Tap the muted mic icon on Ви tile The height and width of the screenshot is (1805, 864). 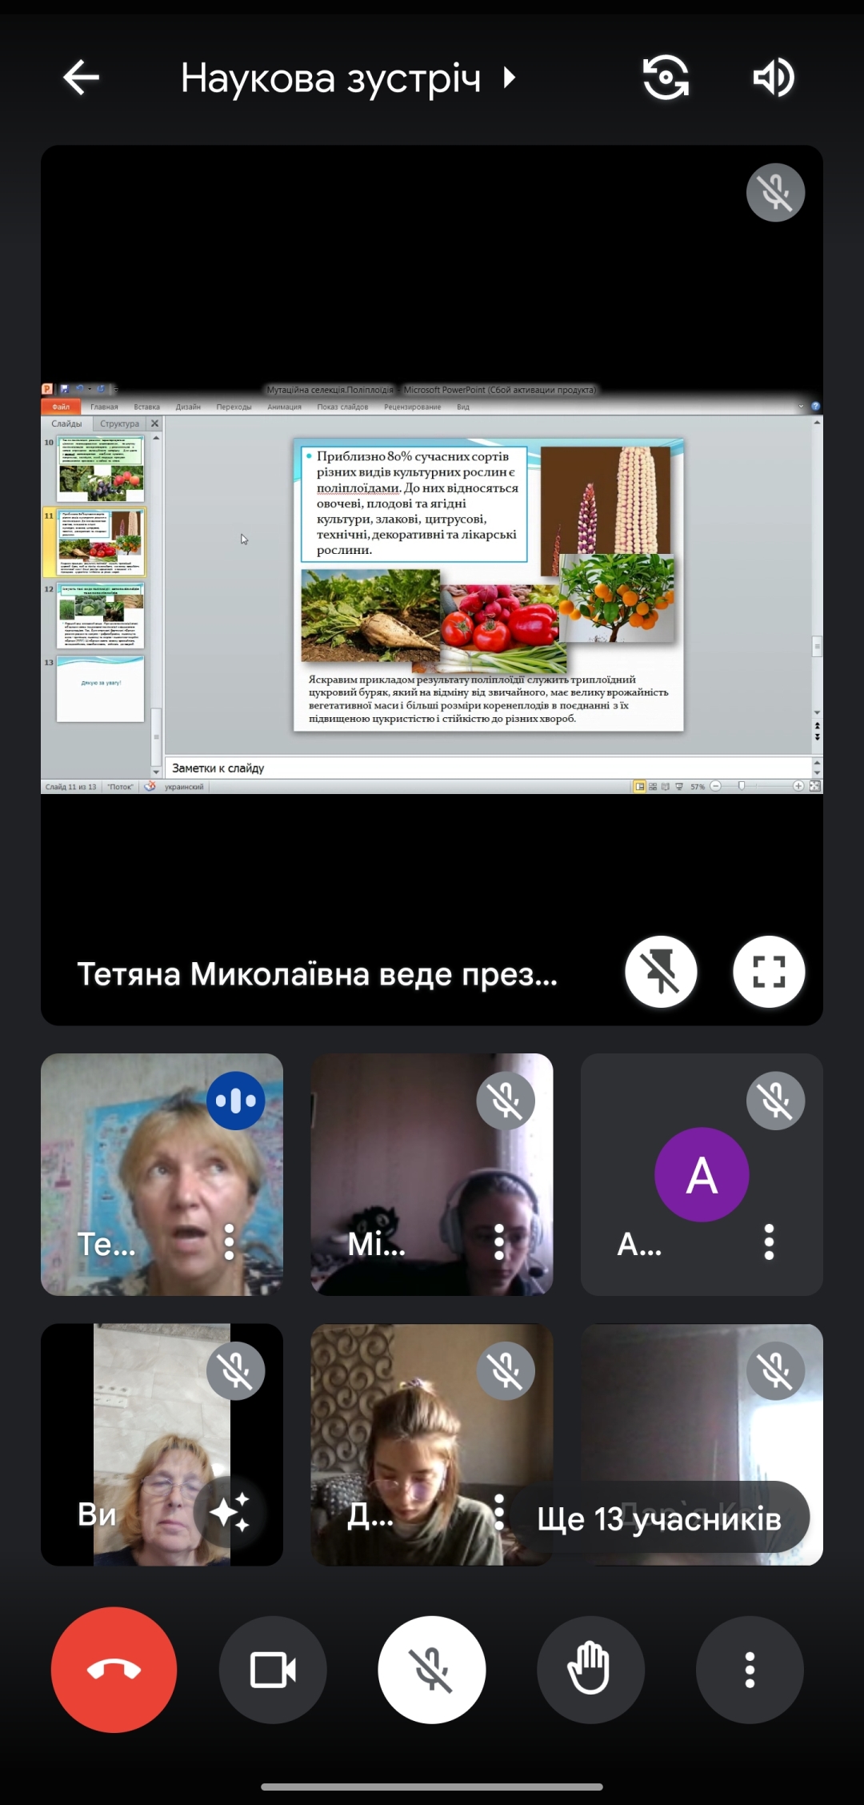click(x=236, y=1371)
